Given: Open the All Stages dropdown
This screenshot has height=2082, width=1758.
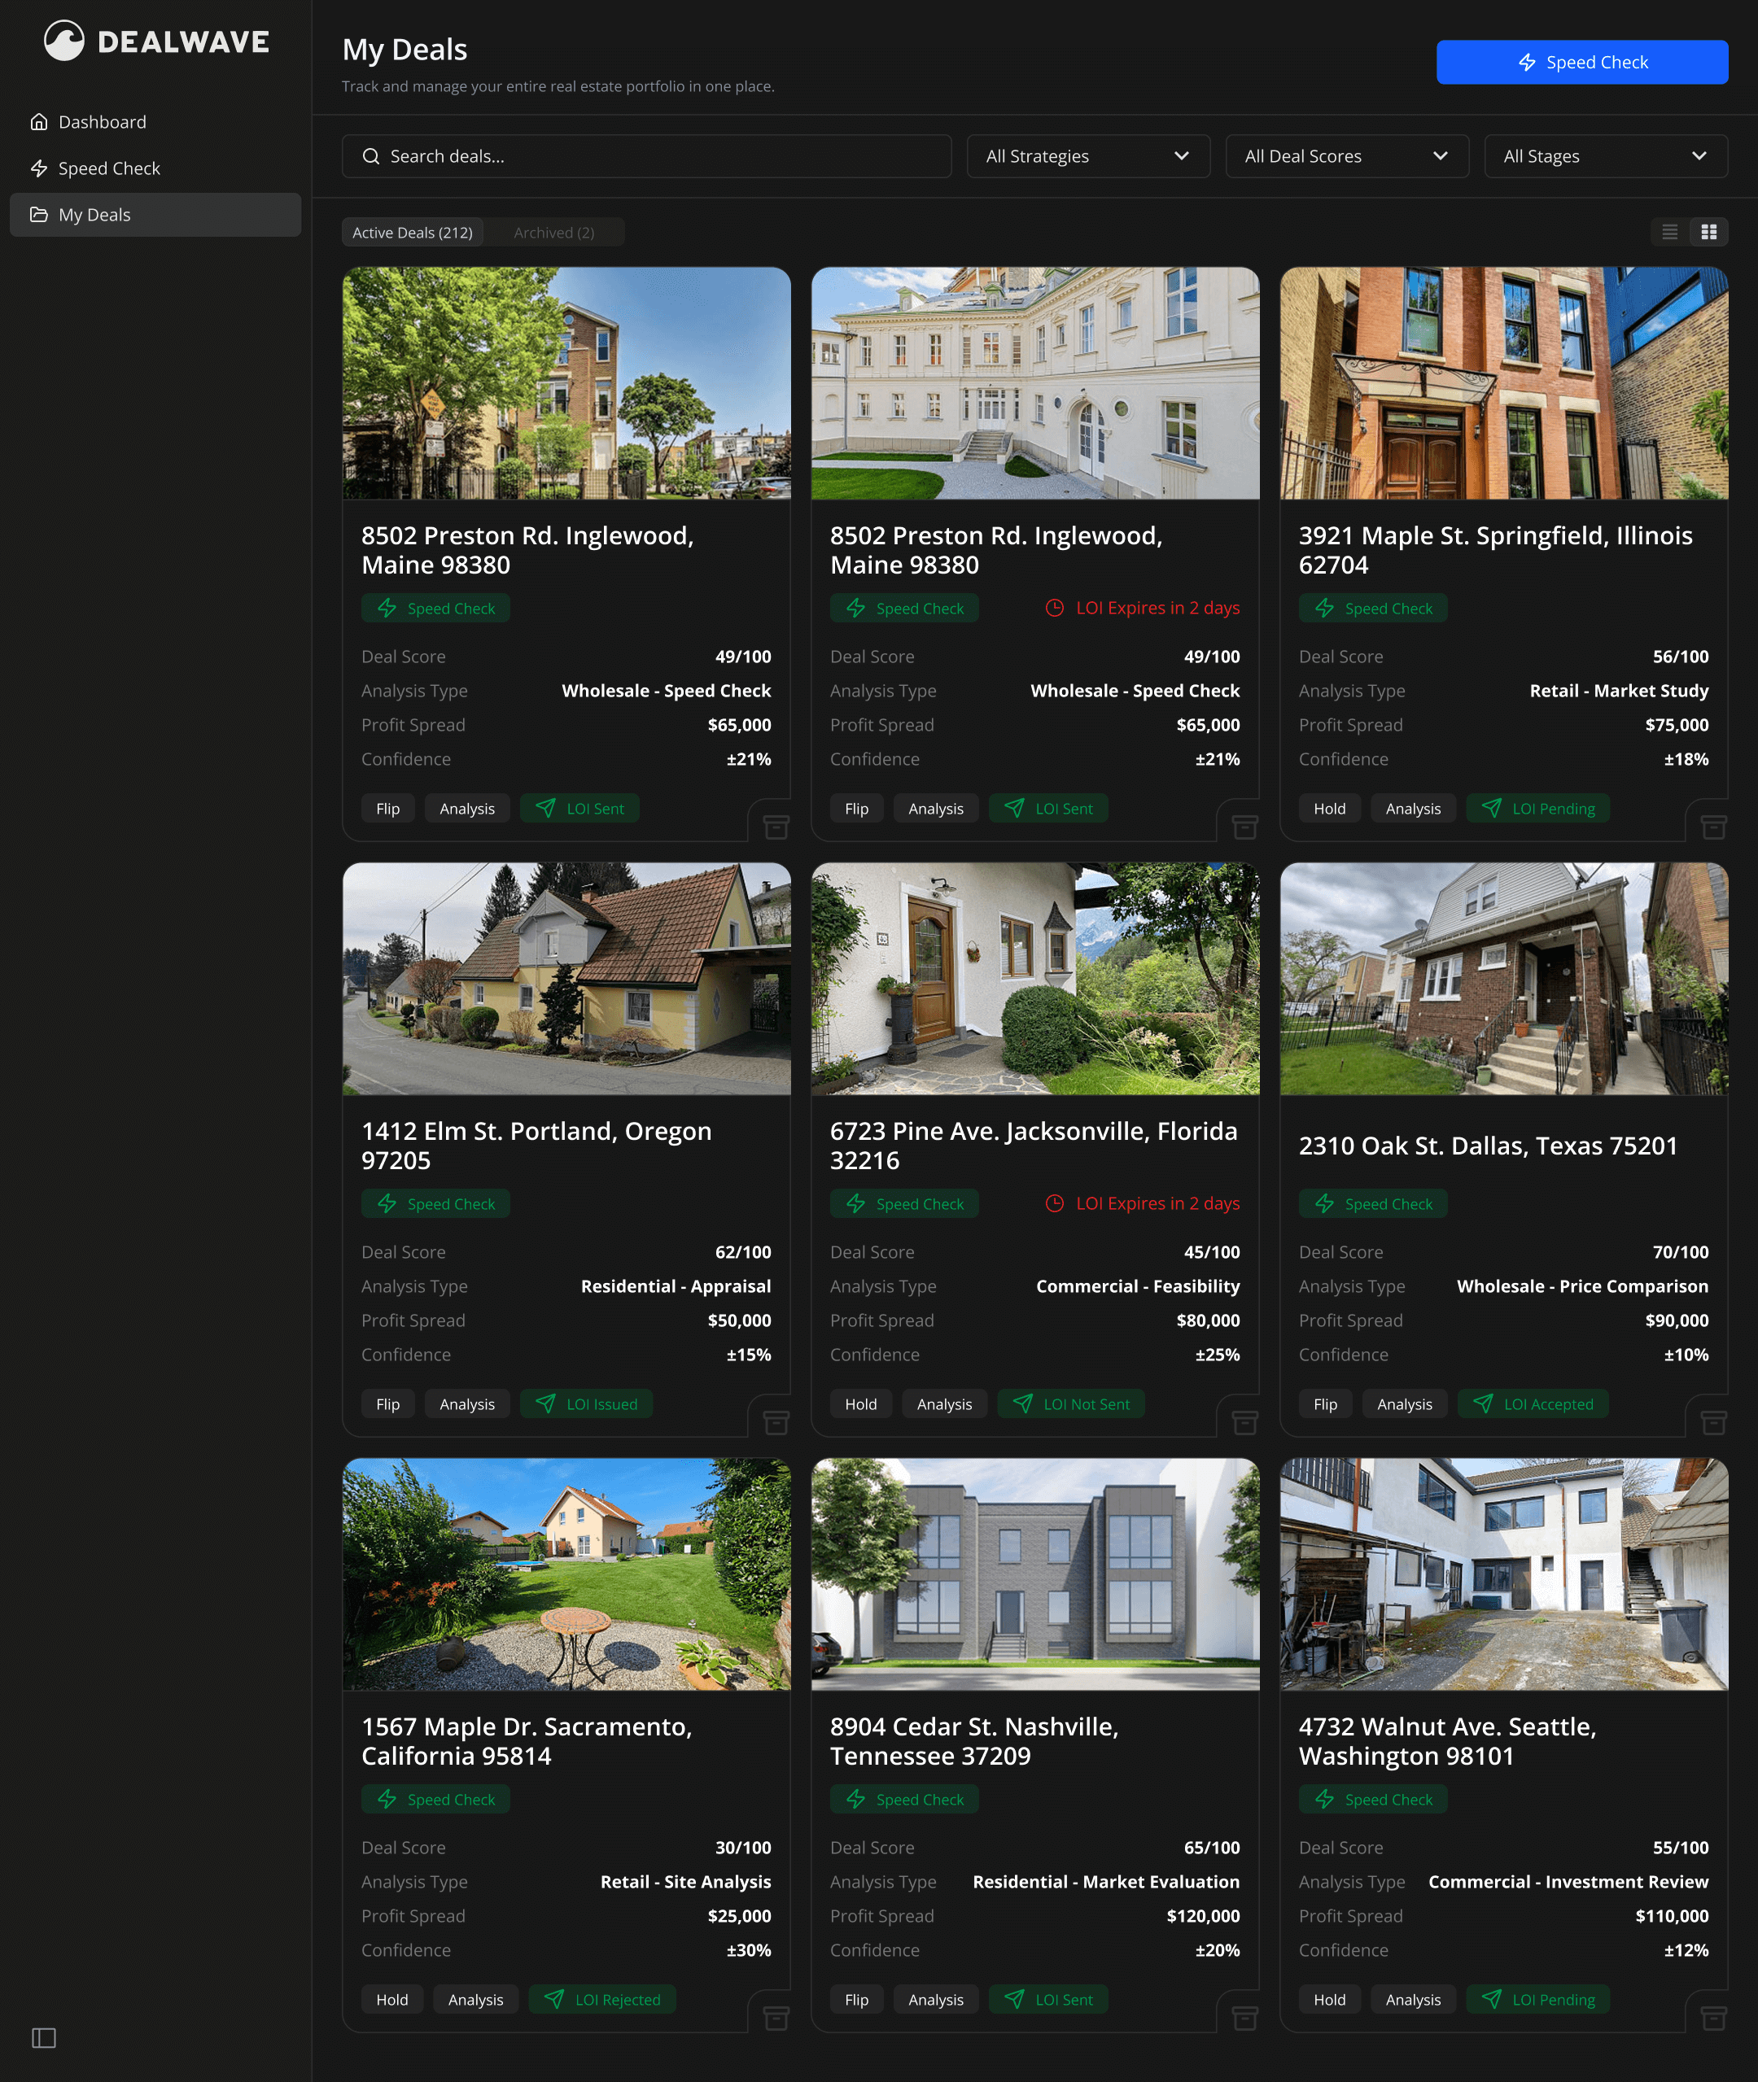Looking at the screenshot, I should click(1604, 155).
